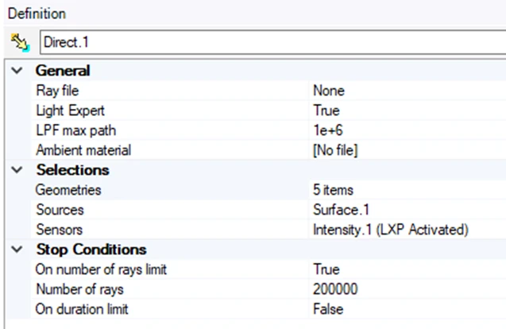Screen dimensions: 506x329
Task: Click the On number of rays limit label
Action: (x=101, y=269)
